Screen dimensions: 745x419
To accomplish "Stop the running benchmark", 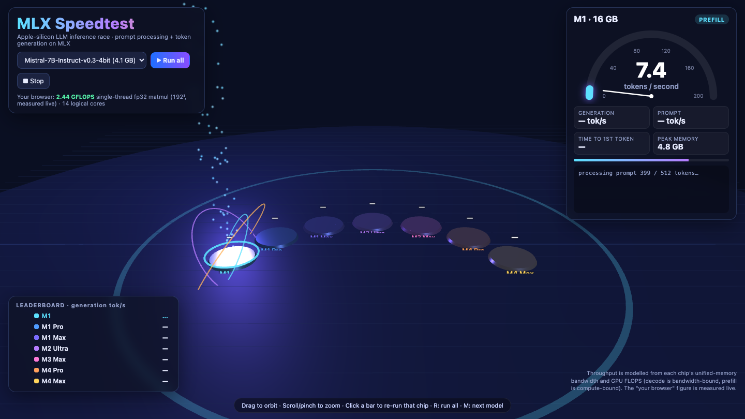I will (33, 81).
